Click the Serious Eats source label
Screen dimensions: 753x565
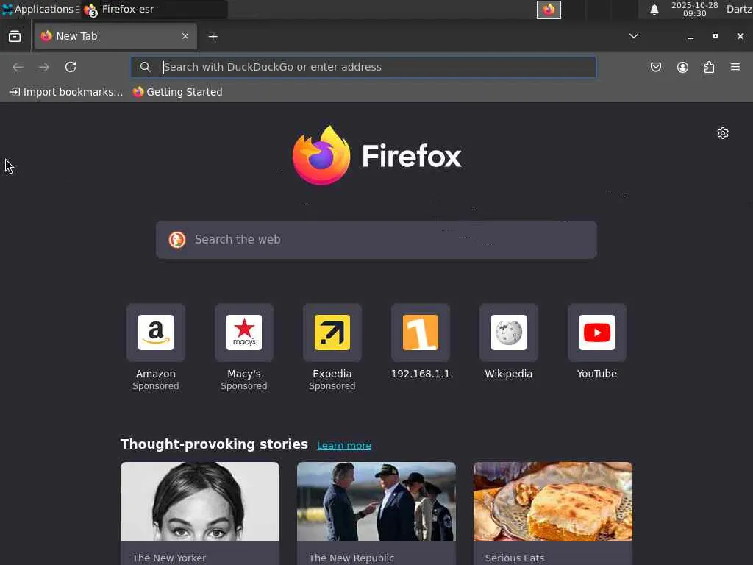pos(514,558)
